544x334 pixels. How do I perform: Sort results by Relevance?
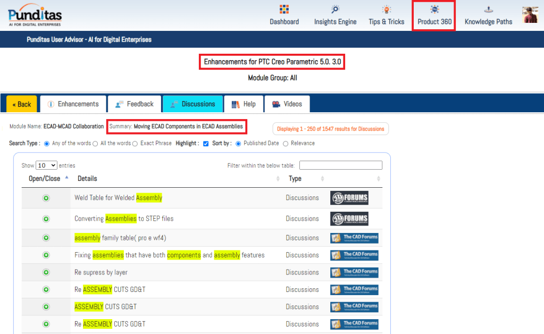(286, 144)
